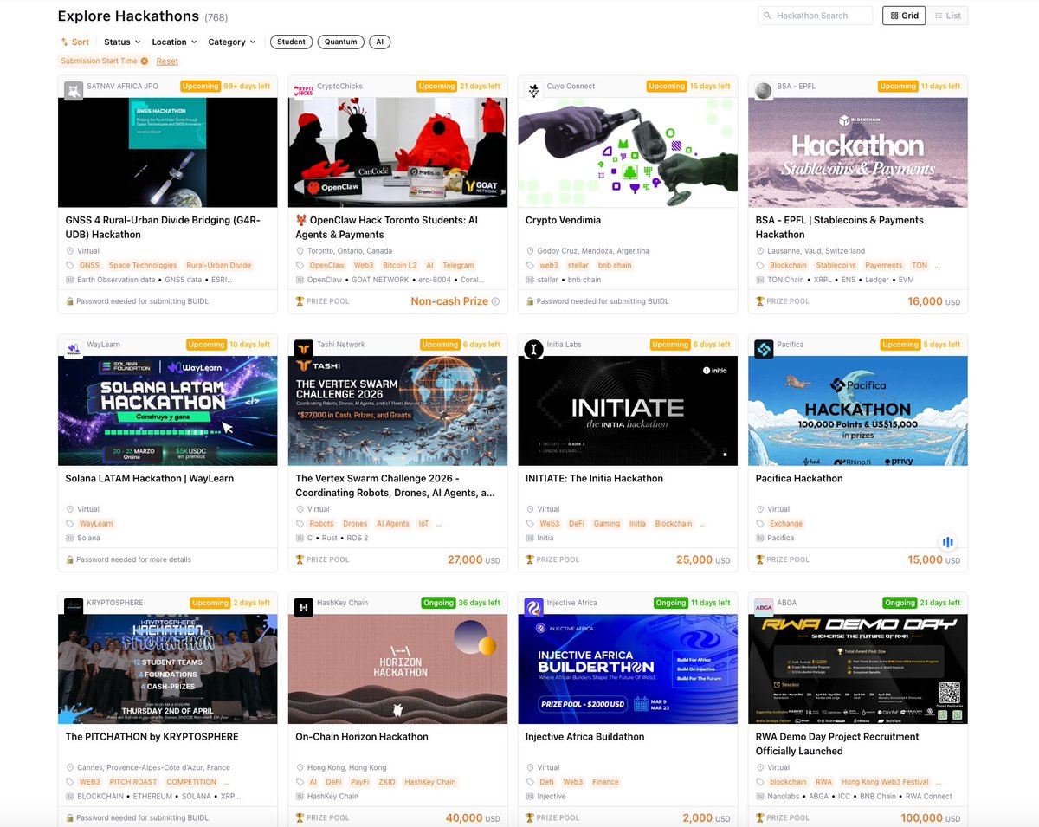Click '40,000 USD' prize amount
1039x827 pixels.
[473, 818]
